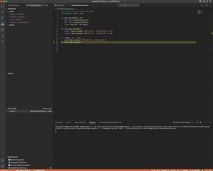Open Run and Debug more actions ellipsis
This screenshot has height=171, width=213.
(50, 5)
